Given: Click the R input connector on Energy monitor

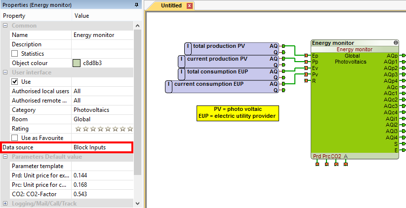Looking at the screenshot, I should click(x=307, y=81).
